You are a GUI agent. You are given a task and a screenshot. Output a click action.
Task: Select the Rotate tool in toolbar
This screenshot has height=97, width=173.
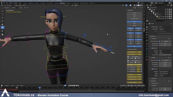(2, 21)
